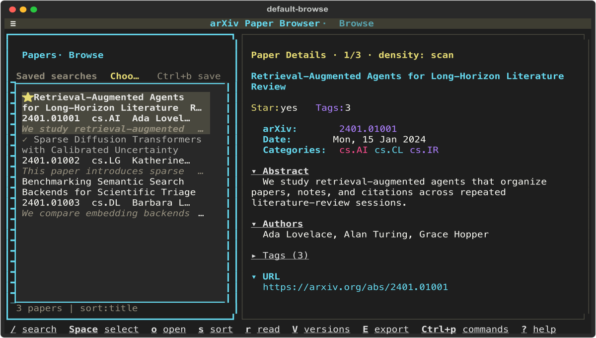596x338 pixels.
Task: Select the cs.IR category tag
Action: coord(424,150)
